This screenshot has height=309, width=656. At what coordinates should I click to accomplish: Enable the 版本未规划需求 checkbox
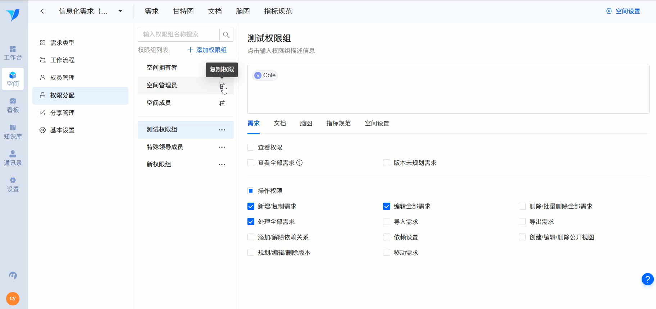point(387,163)
